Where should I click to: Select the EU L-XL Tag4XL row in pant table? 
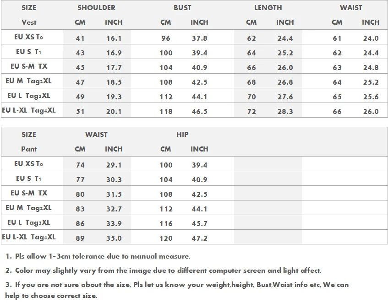tap(29, 237)
